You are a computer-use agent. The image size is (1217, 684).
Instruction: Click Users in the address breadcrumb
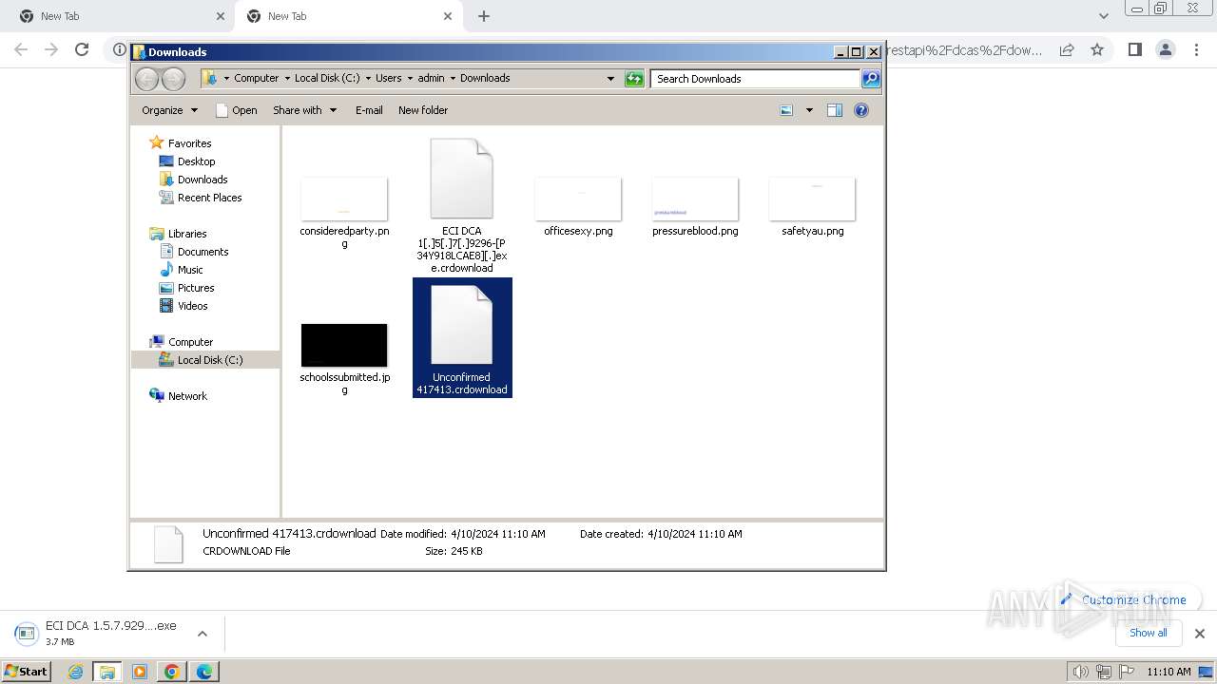[388, 79]
